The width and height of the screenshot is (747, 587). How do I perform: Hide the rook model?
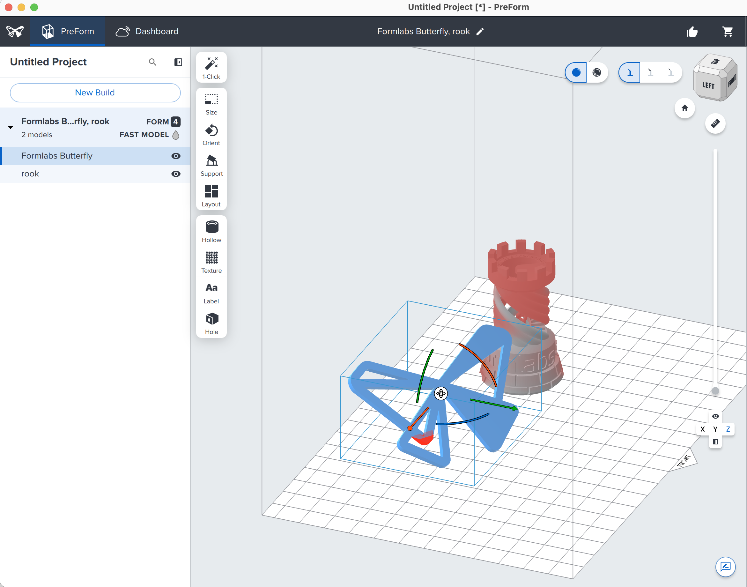point(176,174)
